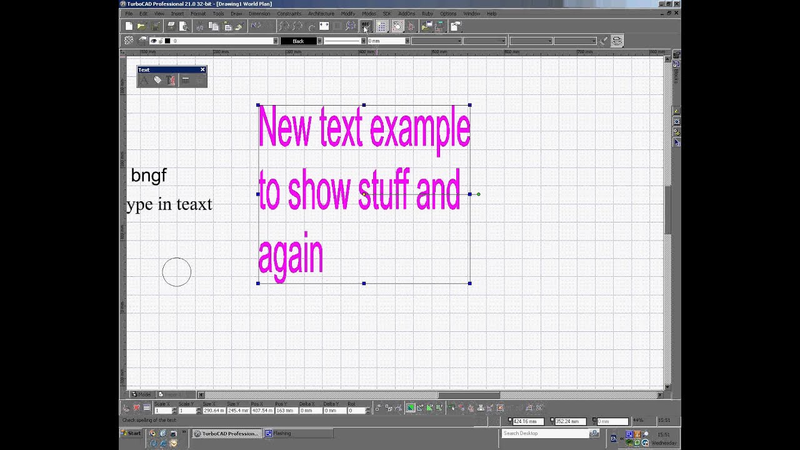800x450 pixels.
Task: Click the Size X field showing 290.64
Action: 214,411
